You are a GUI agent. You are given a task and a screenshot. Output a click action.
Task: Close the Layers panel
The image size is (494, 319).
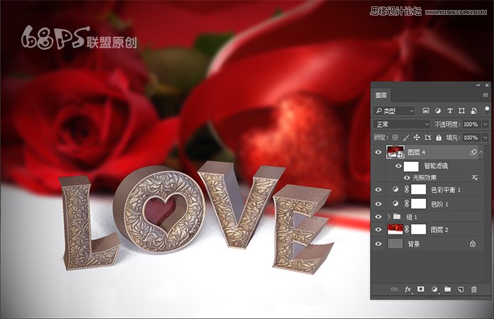coord(487,85)
